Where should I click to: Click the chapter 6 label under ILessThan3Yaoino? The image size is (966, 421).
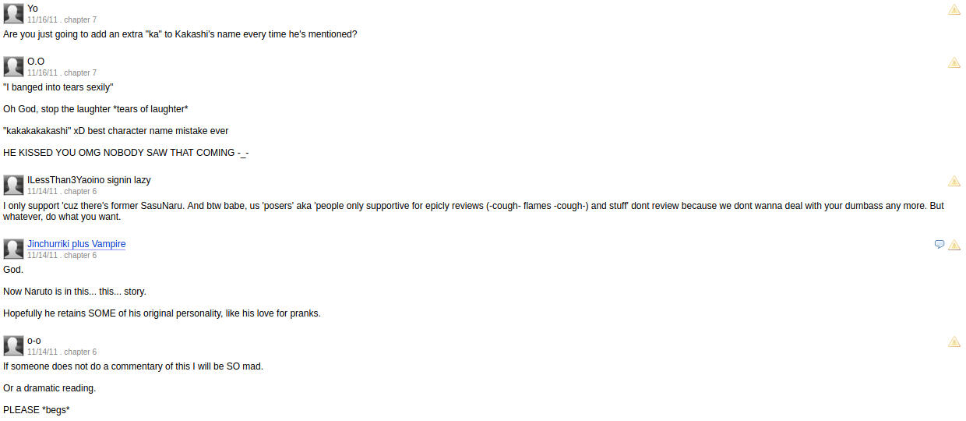coord(80,191)
